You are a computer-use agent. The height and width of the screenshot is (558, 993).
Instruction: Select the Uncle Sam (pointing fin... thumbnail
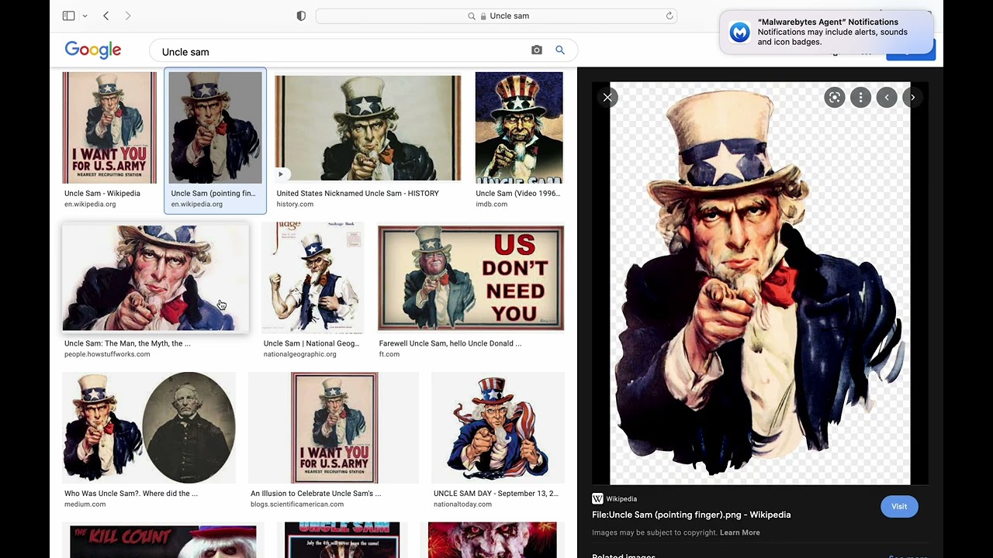coord(216,128)
